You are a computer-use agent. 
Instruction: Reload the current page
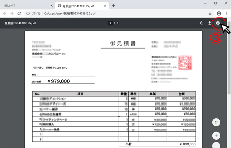19,13
